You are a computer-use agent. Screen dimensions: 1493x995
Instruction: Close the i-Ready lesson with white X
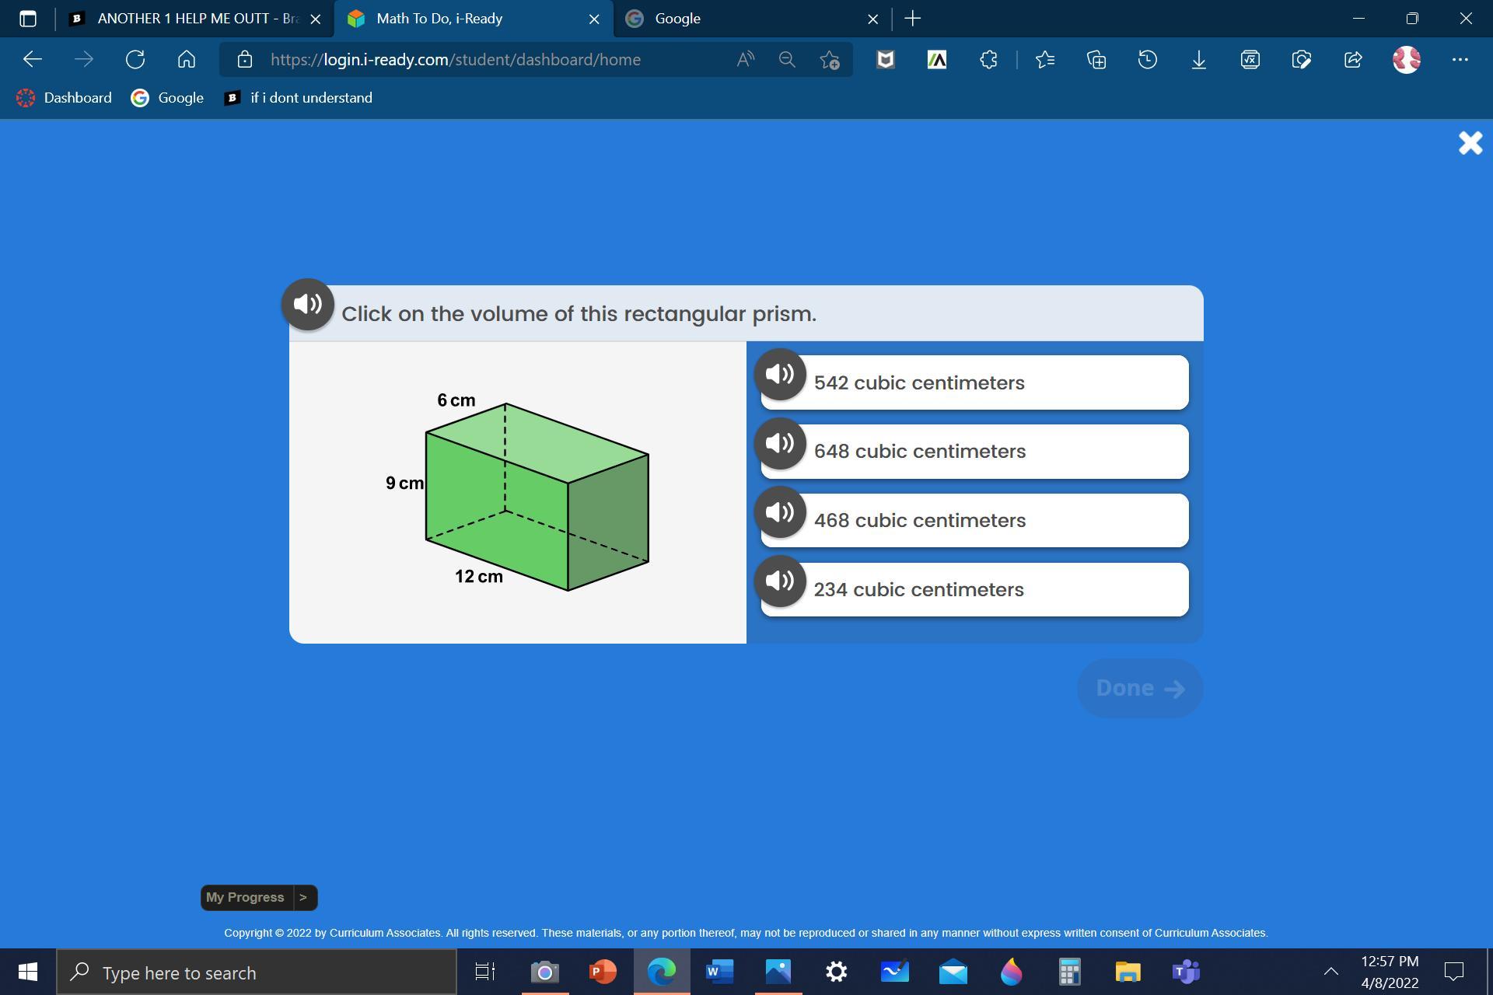coord(1470,143)
